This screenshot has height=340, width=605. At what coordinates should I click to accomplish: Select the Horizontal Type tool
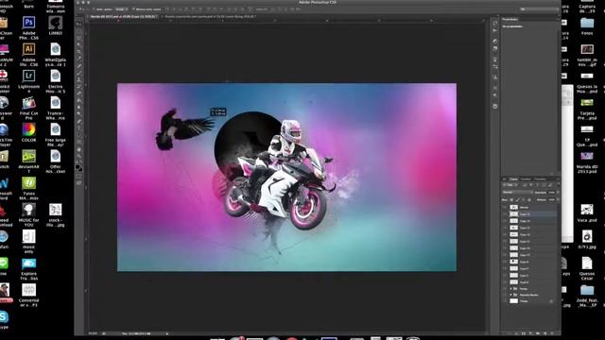pyautogui.click(x=79, y=128)
